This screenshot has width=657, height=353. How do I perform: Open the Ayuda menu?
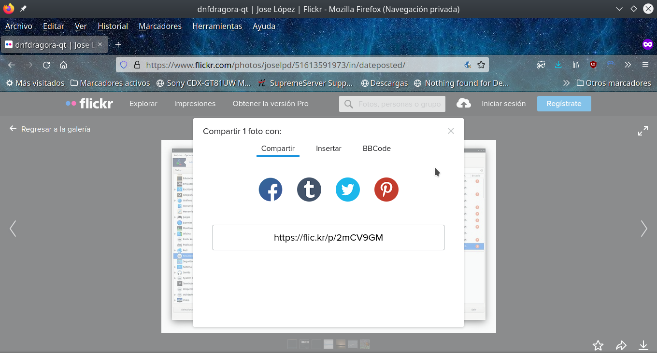(264, 26)
